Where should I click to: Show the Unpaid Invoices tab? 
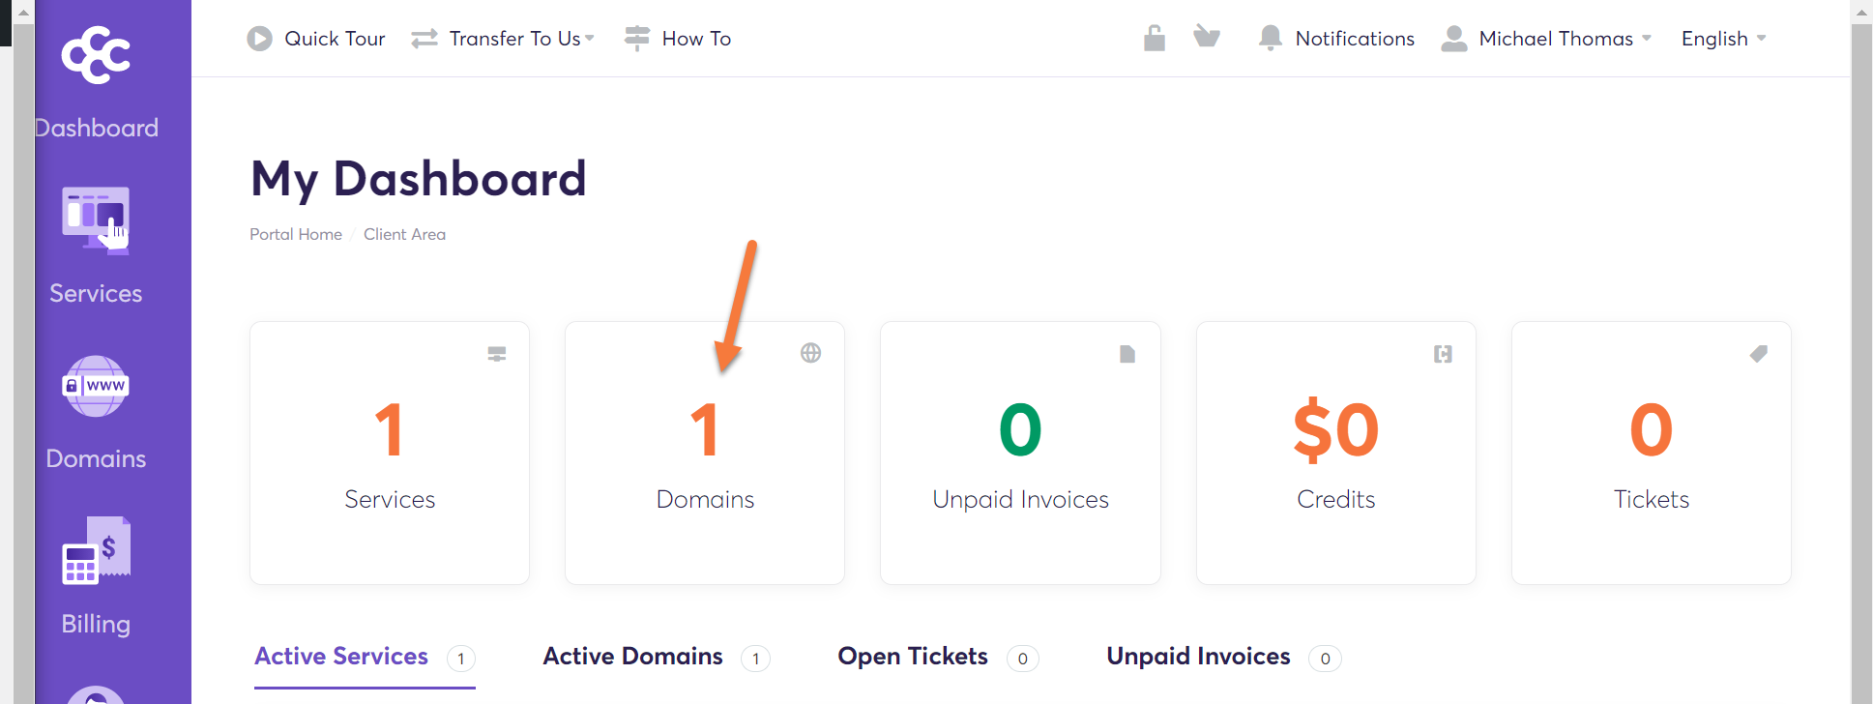tap(1198, 657)
